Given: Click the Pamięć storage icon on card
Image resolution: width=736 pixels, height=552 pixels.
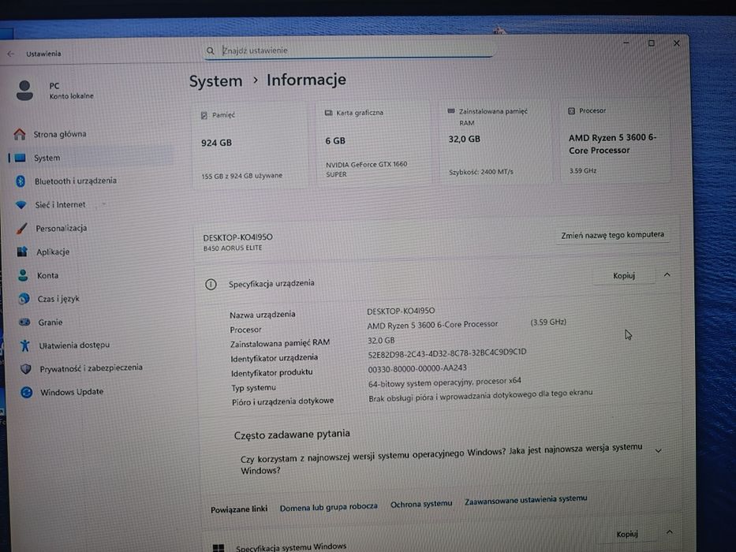Looking at the screenshot, I should (204, 115).
